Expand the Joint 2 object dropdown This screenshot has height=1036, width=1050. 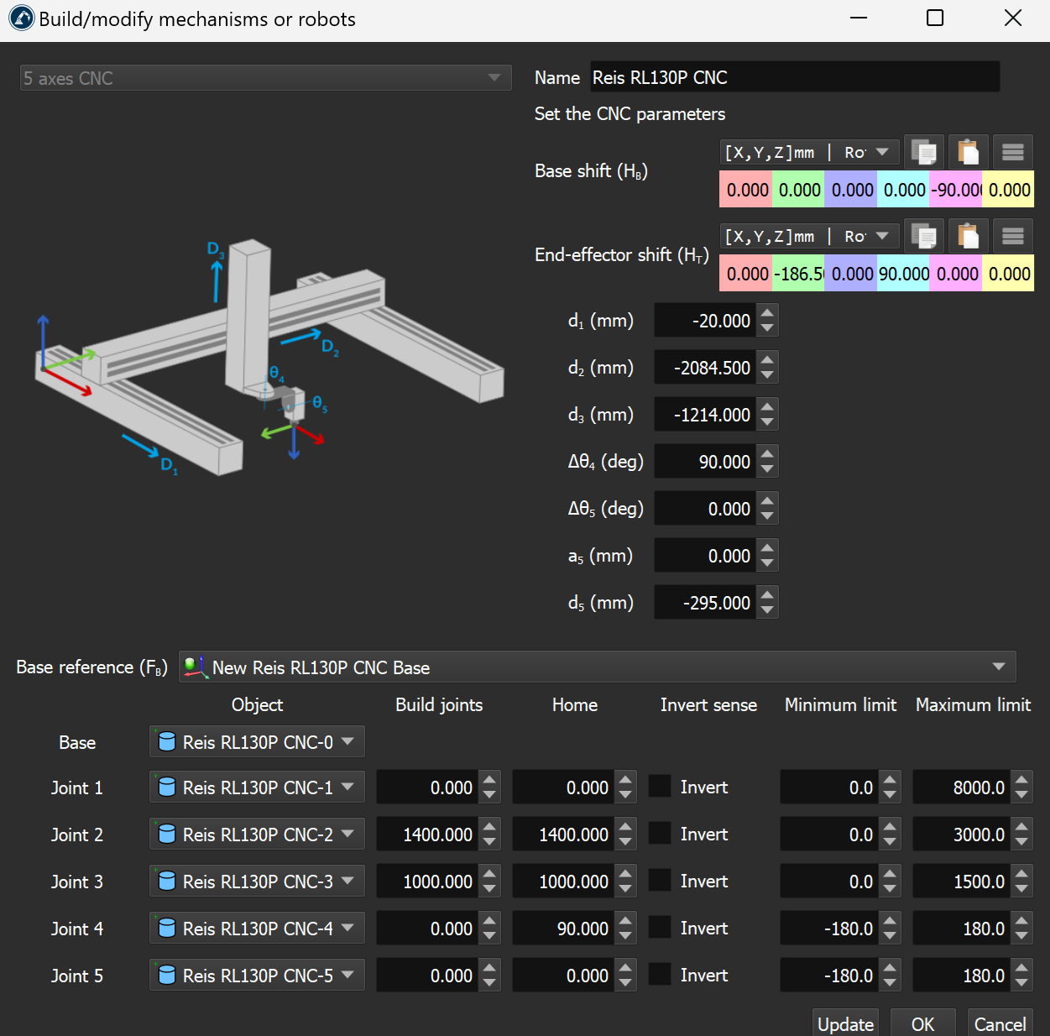click(257, 835)
